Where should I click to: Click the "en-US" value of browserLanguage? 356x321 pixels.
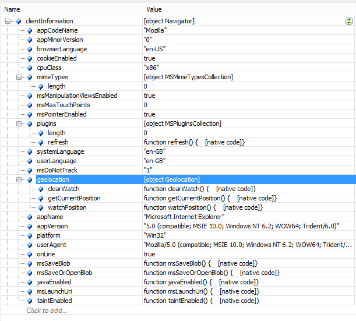[x=154, y=49]
